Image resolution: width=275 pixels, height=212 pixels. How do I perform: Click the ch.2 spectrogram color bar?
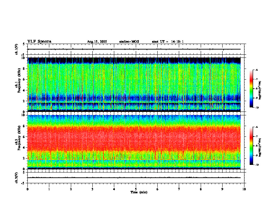251,146
